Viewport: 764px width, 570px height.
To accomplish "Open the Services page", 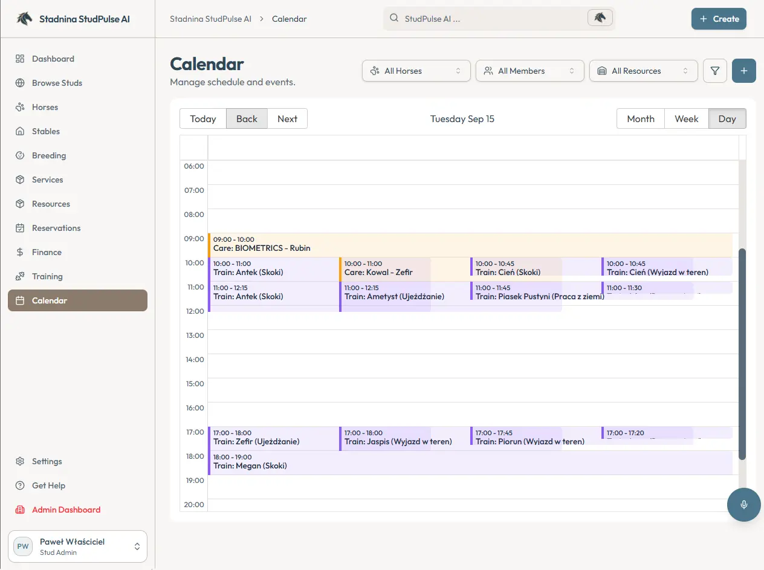I will [77, 180].
